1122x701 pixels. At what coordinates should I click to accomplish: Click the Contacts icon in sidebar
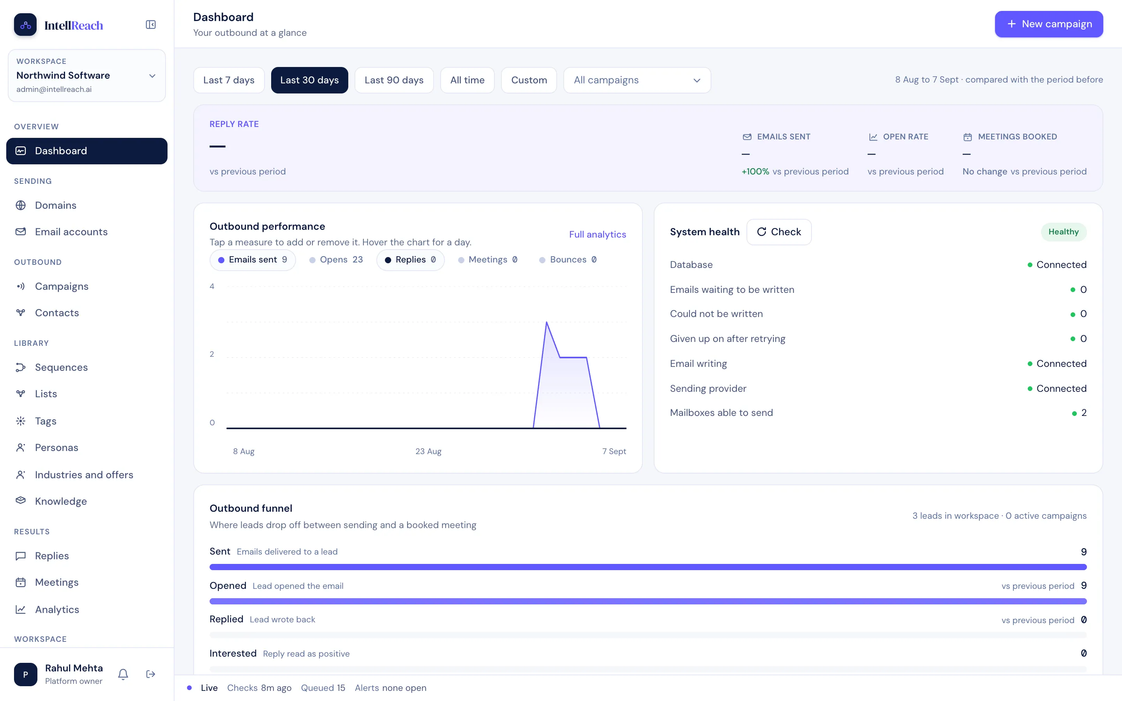(21, 312)
